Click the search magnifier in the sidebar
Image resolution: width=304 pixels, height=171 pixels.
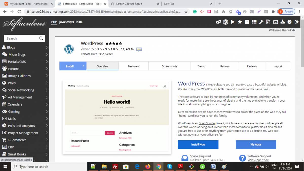[41, 38]
